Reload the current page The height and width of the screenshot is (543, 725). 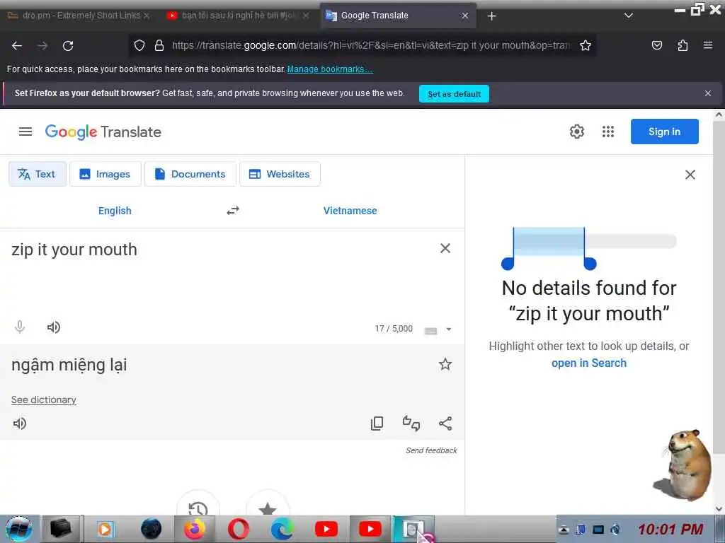68,46
